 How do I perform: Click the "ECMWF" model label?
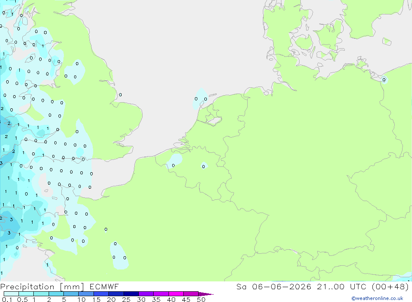(104, 287)
